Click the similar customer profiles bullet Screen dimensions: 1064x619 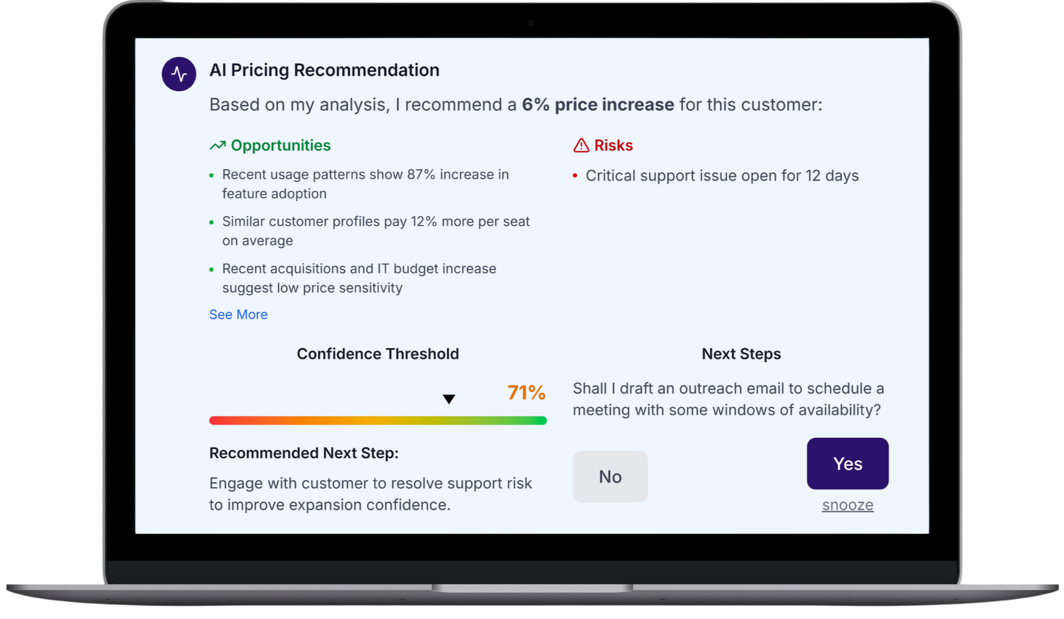(x=375, y=231)
